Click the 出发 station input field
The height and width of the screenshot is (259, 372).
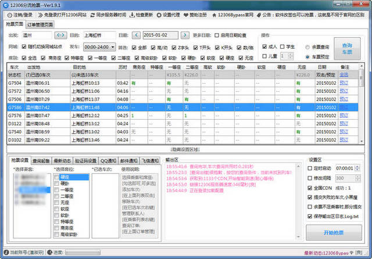click(37, 35)
